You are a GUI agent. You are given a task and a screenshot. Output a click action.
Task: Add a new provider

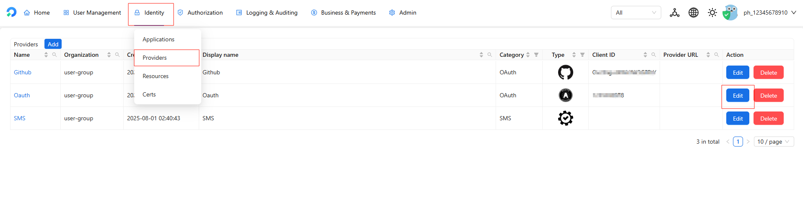click(x=53, y=44)
